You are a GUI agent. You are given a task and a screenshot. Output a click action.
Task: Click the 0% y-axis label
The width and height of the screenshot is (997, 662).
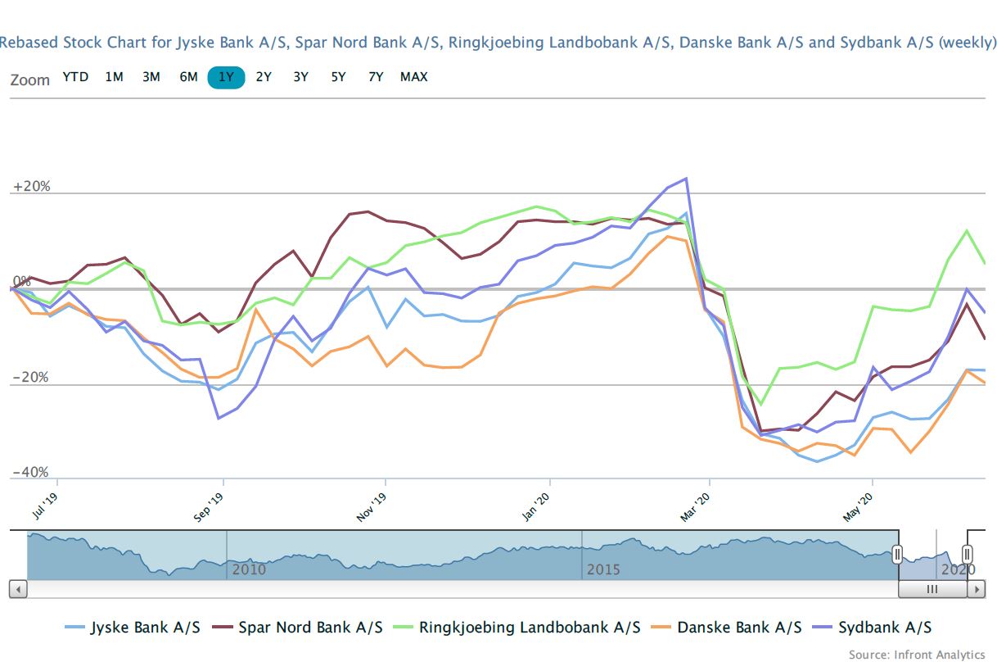pyautogui.click(x=21, y=282)
